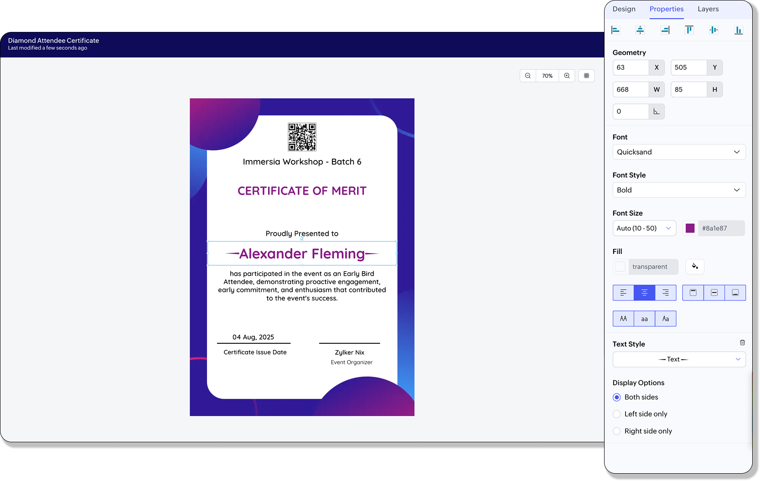The height and width of the screenshot is (481, 760).
Task: Delete the Text Style with trash icon
Action: [742, 343]
